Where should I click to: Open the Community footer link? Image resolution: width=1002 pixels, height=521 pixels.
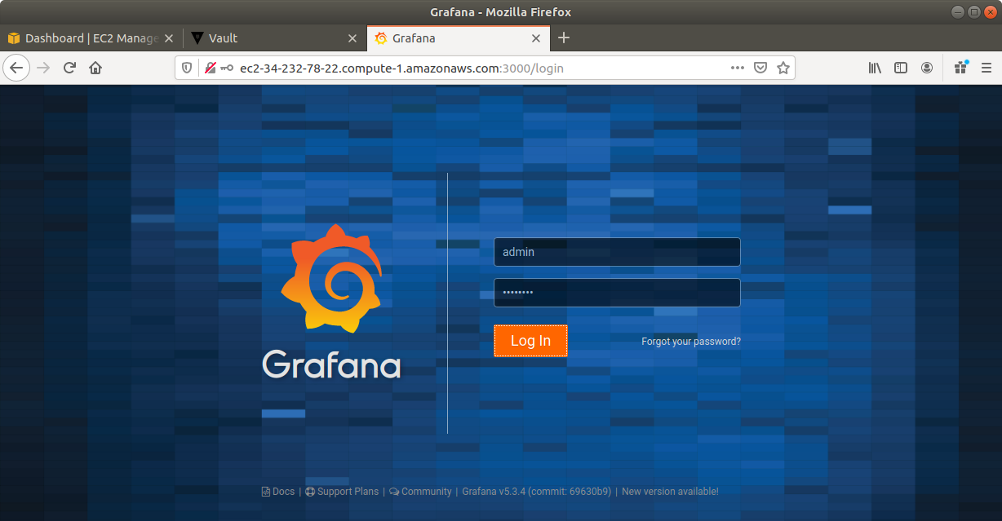(420, 492)
